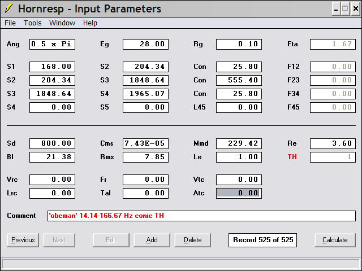This screenshot has height=271, width=362.
Task: Click the Add record button
Action: tap(152, 240)
